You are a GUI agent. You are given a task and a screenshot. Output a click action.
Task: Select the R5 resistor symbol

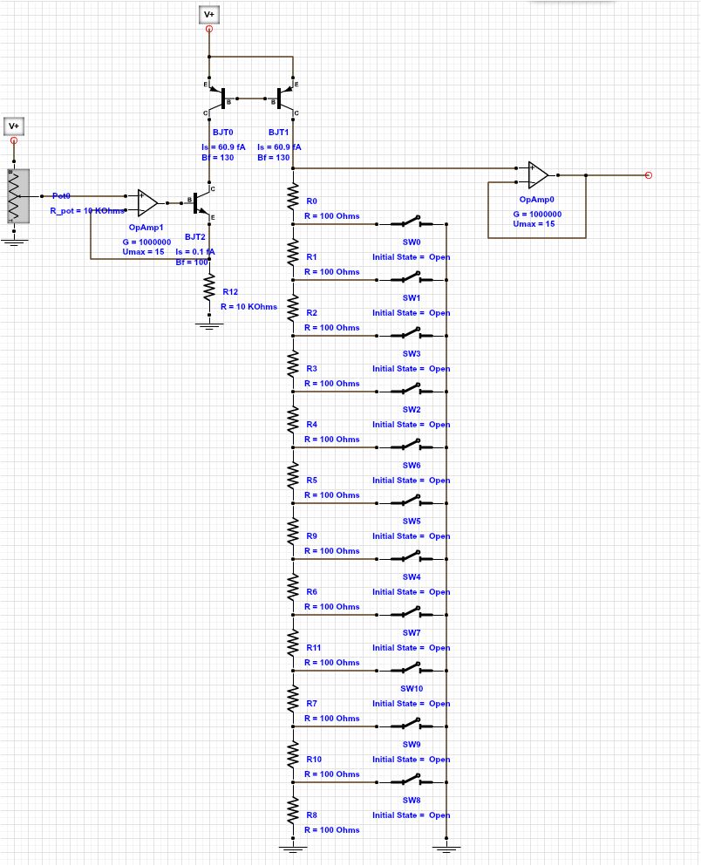pos(293,477)
